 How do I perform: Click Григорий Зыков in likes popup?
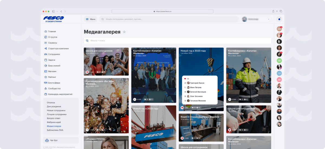(197, 83)
